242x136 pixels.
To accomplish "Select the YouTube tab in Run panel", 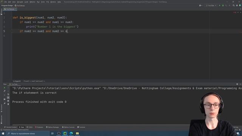I will [x=14, y=84].
